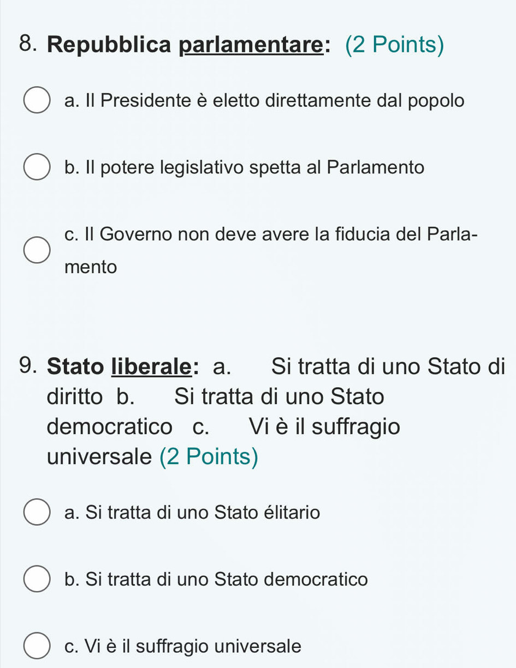Screen dimensions: 516x668
Task: Select radio button for 'Presidente eletto direttamente dal popolo'
Action: tap(36, 101)
